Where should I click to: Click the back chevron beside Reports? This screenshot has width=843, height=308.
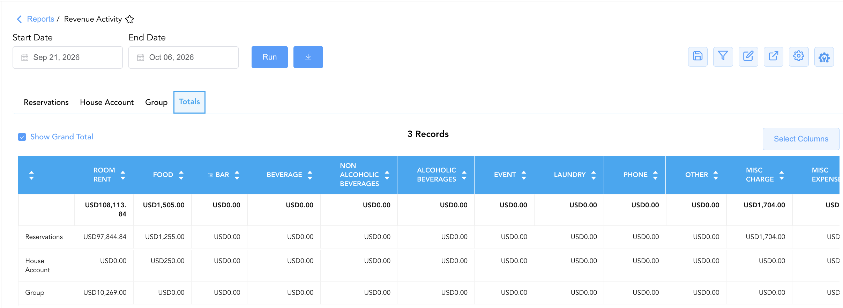[20, 19]
